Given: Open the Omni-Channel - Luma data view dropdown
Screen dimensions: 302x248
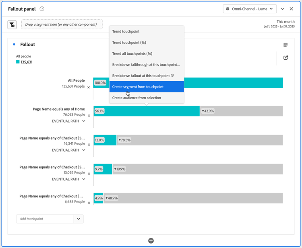Looking at the screenshot, I should tap(250, 9).
